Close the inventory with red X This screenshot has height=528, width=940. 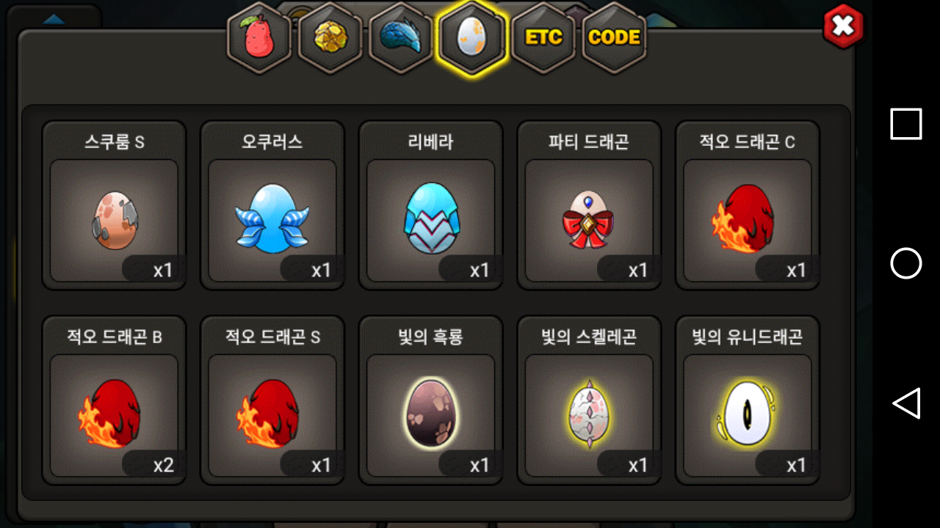pyautogui.click(x=844, y=26)
